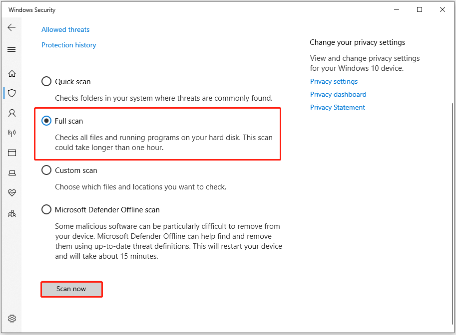The height and width of the screenshot is (335, 456).
Task: Select the Quick scan radio button
Action: [x=46, y=81]
